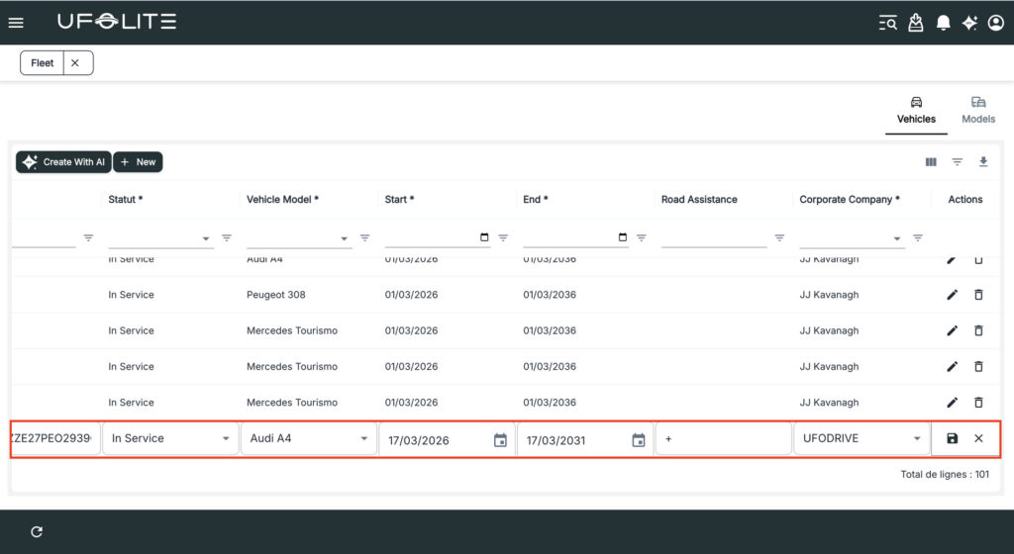Click the filter icon next to Statut filter
Viewport: 1014px width, 554px height.
pos(227,237)
